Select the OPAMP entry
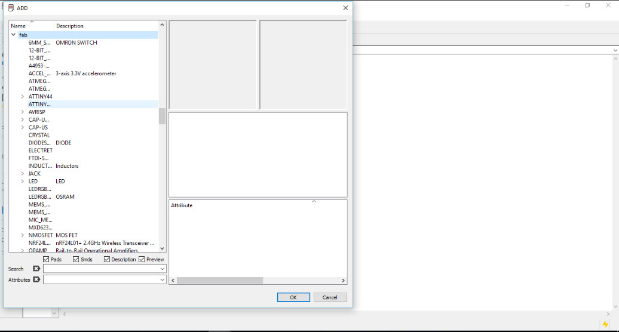Viewport: 619px width, 332px height. pos(93,250)
